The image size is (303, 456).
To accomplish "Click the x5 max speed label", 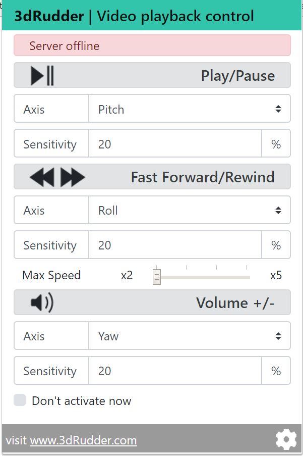I will pos(276,275).
